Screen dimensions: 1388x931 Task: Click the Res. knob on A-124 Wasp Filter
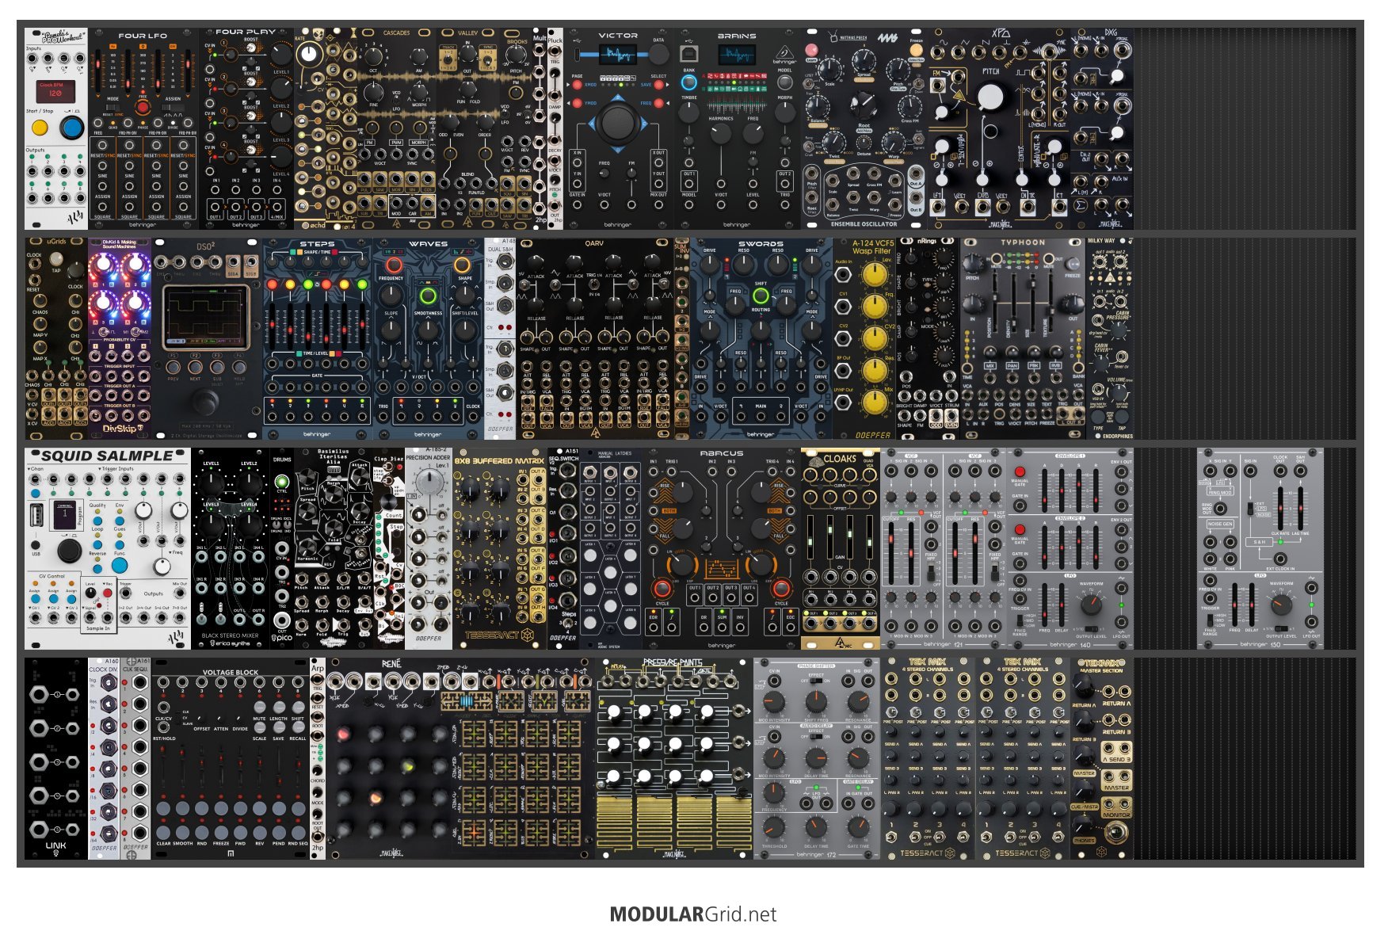point(874,370)
